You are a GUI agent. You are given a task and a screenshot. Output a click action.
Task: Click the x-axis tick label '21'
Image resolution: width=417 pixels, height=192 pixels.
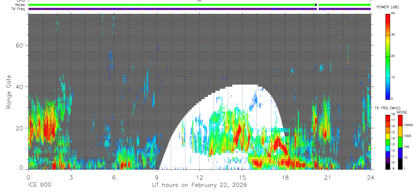pos(328,177)
